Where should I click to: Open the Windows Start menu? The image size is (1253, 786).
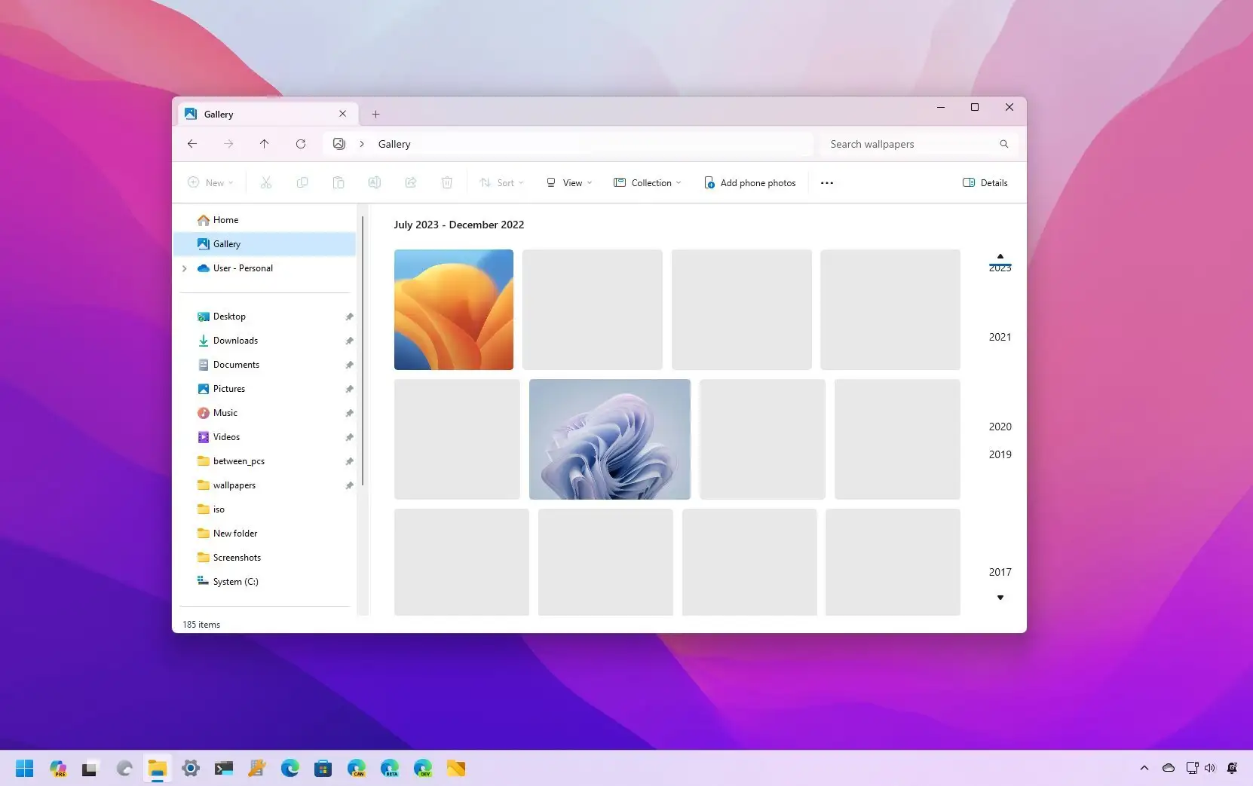click(x=25, y=769)
